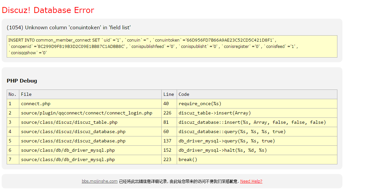Click the Discuz! Database Error heading

pos(48,10)
